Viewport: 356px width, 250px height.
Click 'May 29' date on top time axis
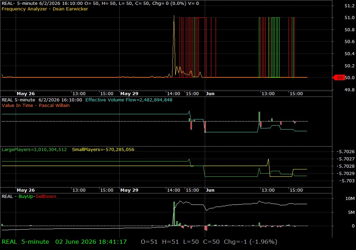point(129,94)
